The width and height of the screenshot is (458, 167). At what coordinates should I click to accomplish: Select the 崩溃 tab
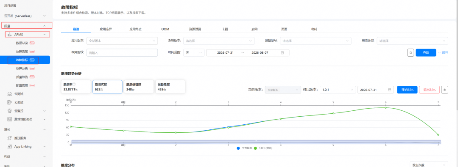(76, 29)
